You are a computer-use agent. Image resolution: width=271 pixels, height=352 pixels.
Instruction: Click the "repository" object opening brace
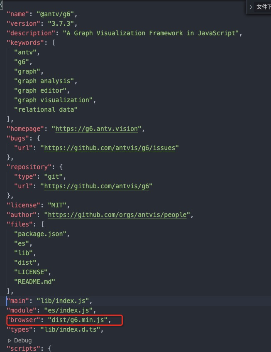click(61, 167)
